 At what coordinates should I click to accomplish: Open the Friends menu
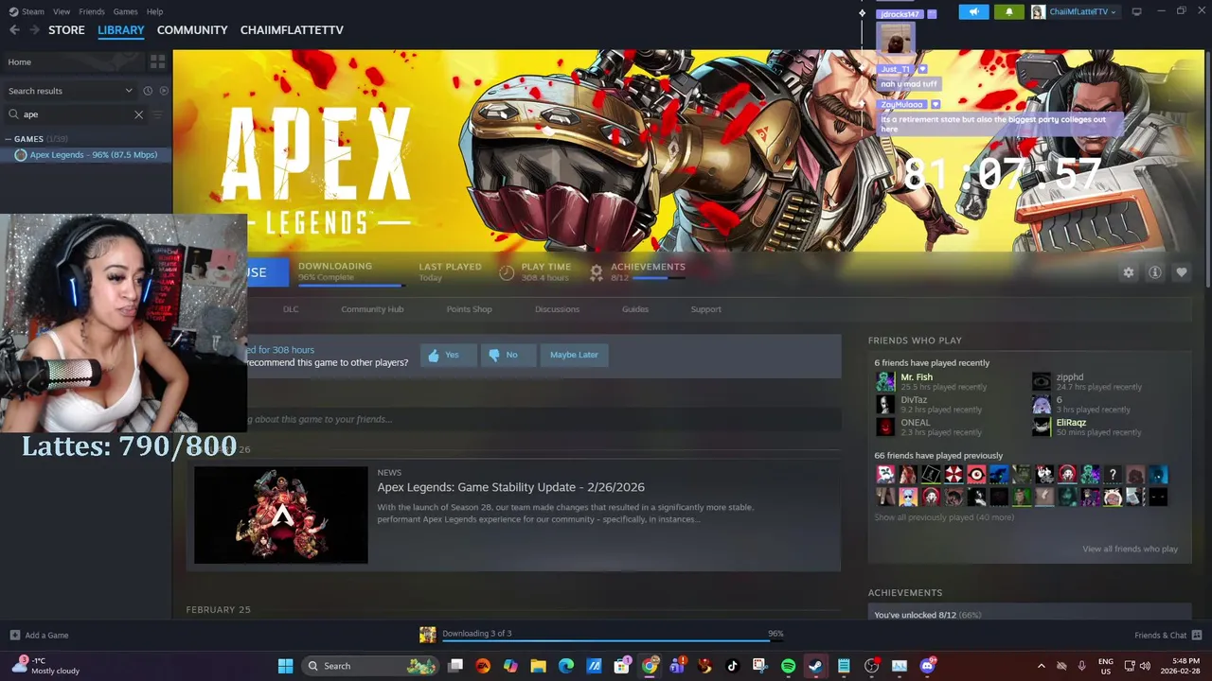point(92,11)
